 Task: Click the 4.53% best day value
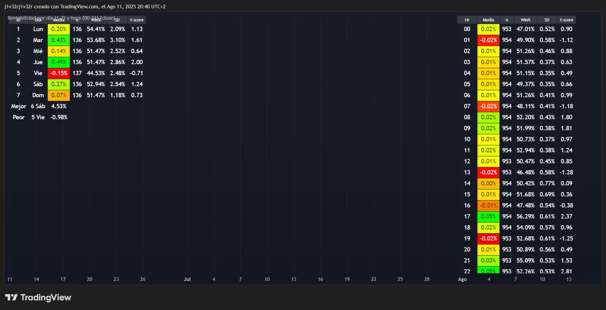(59, 106)
